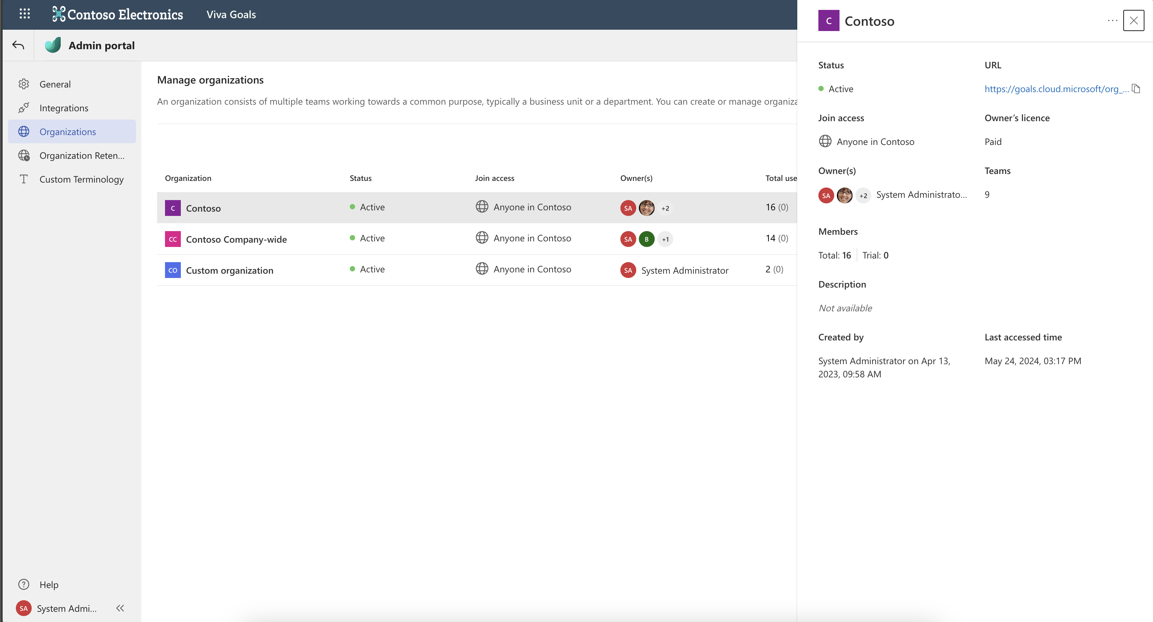Select the Contoso Company-wide organization row
Viewport: 1153px width, 622px height.
tap(236, 239)
